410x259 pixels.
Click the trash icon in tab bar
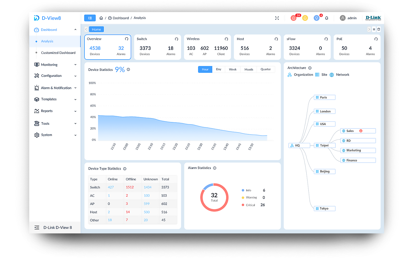pos(379,29)
